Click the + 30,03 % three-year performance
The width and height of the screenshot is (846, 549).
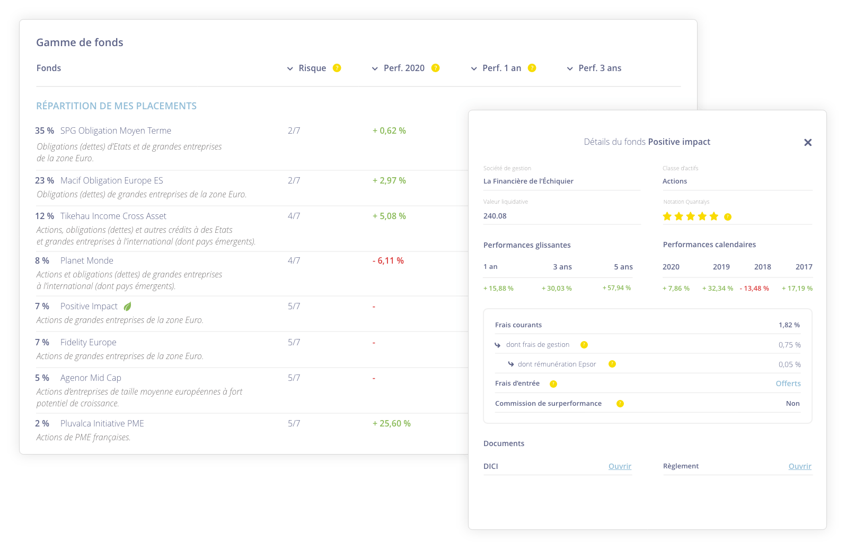(x=557, y=288)
